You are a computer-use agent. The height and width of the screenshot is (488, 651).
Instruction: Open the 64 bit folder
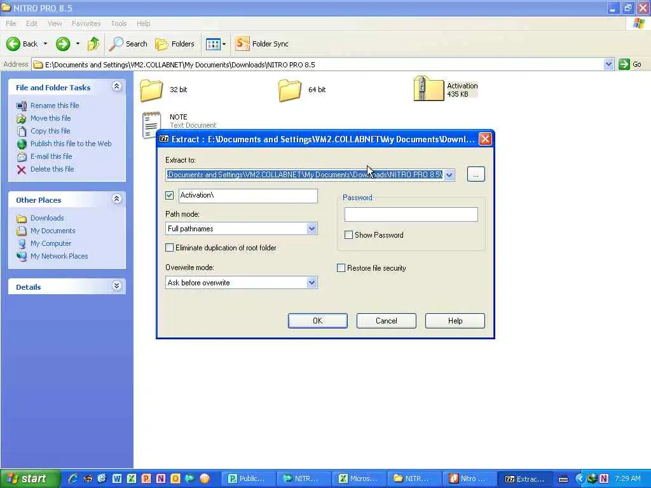(x=302, y=90)
